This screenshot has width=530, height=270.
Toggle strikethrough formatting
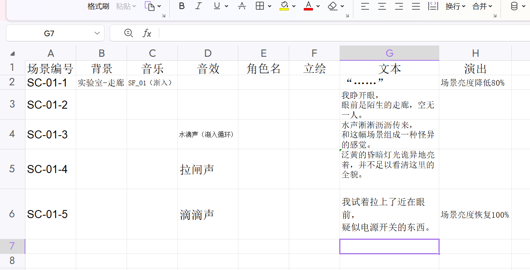click(x=242, y=6)
